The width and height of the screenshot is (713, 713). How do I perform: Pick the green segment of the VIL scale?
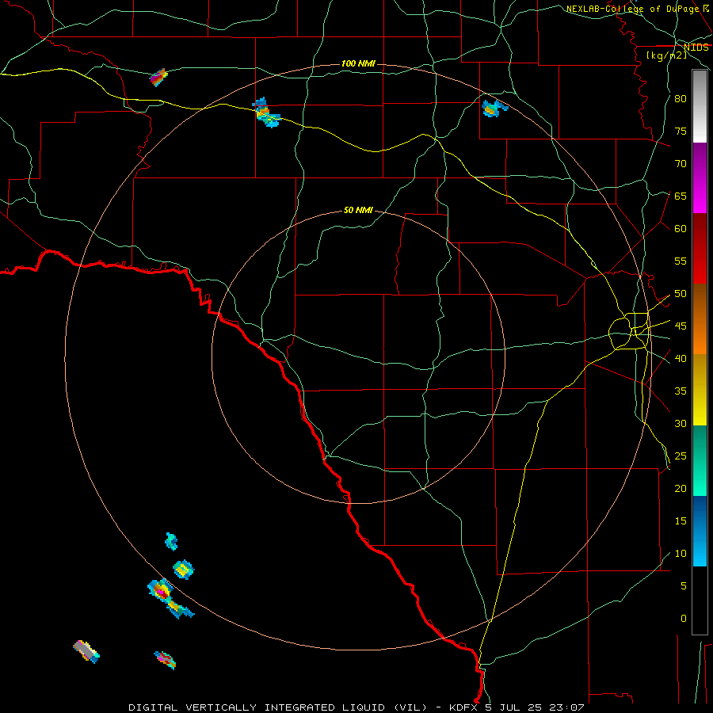coord(700,460)
